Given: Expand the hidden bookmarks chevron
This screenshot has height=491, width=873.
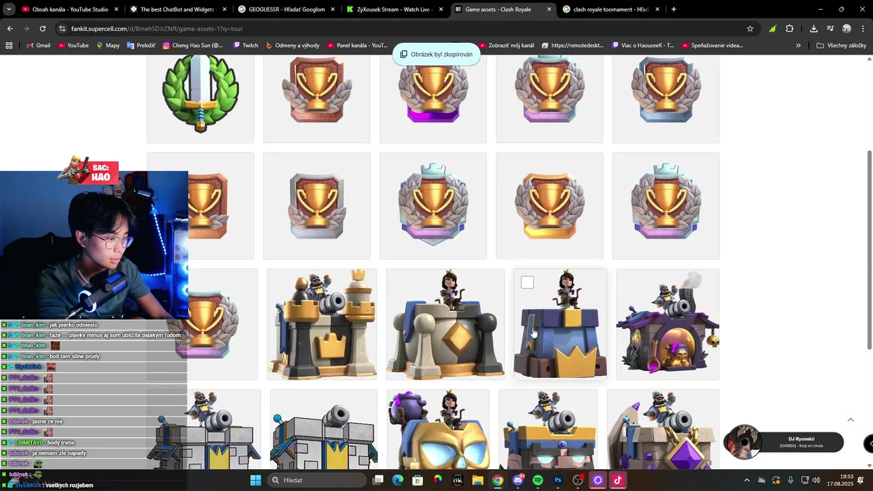Looking at the screenshot, I should pyautogui.click(x=798, y=46).
